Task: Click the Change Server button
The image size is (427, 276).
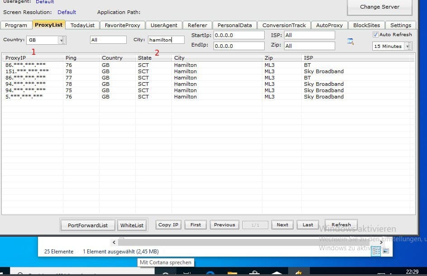Action: [380, 7]
